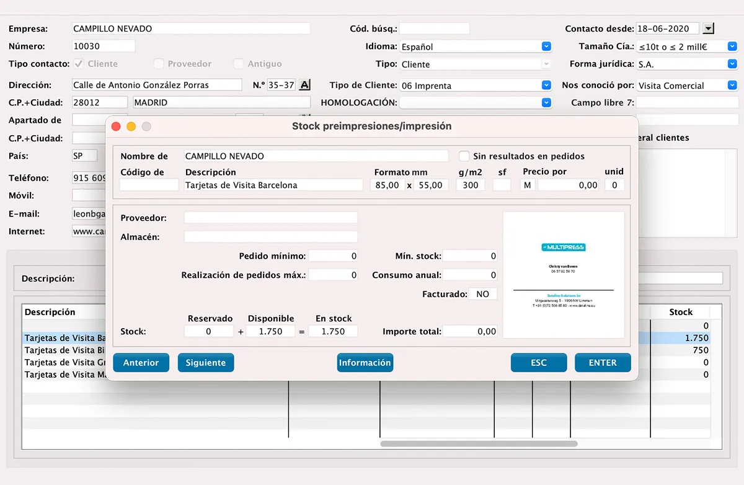The height and width of the screenshot is (485, 744).
Task: Enable 'Sin resultados en pedidos' checkbox
Action: click(x=464, y=156)
